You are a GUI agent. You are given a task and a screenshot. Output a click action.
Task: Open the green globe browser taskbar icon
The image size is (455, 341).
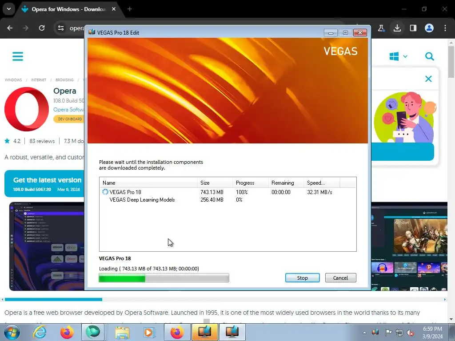pyautogui.click(x=92, y=332)
